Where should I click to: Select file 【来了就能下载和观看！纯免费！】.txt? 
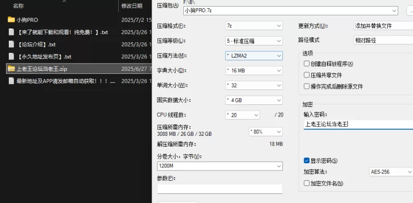(x=62, y=32)
